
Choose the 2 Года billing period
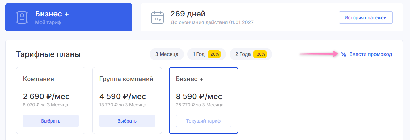coord(243,54)
